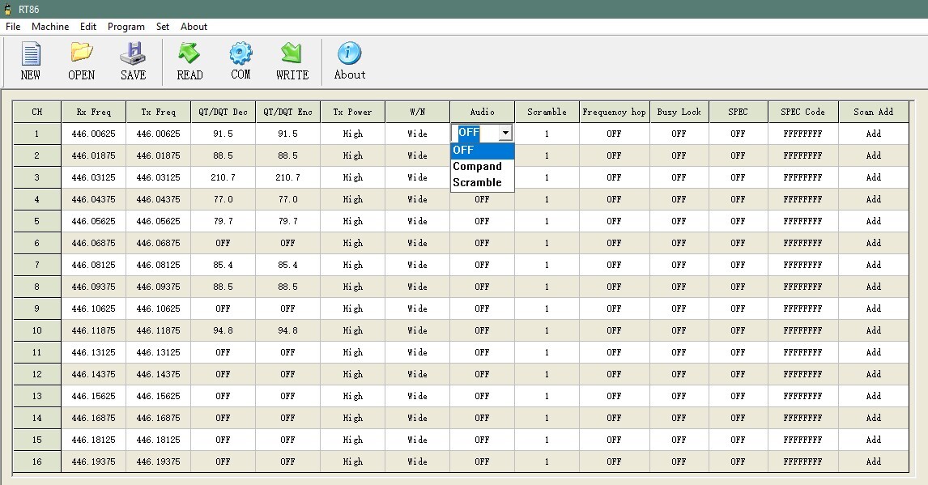928x485 pixels.
Task: Click Scan Add cell for channel 12
Action: [873, 374]
